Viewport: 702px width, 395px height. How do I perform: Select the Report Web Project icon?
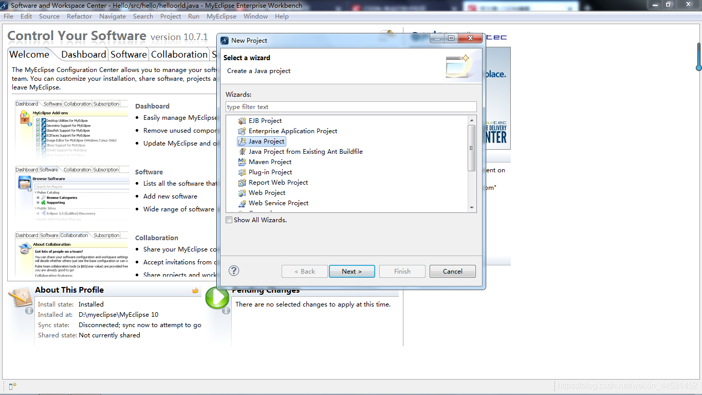coord(242,183)
